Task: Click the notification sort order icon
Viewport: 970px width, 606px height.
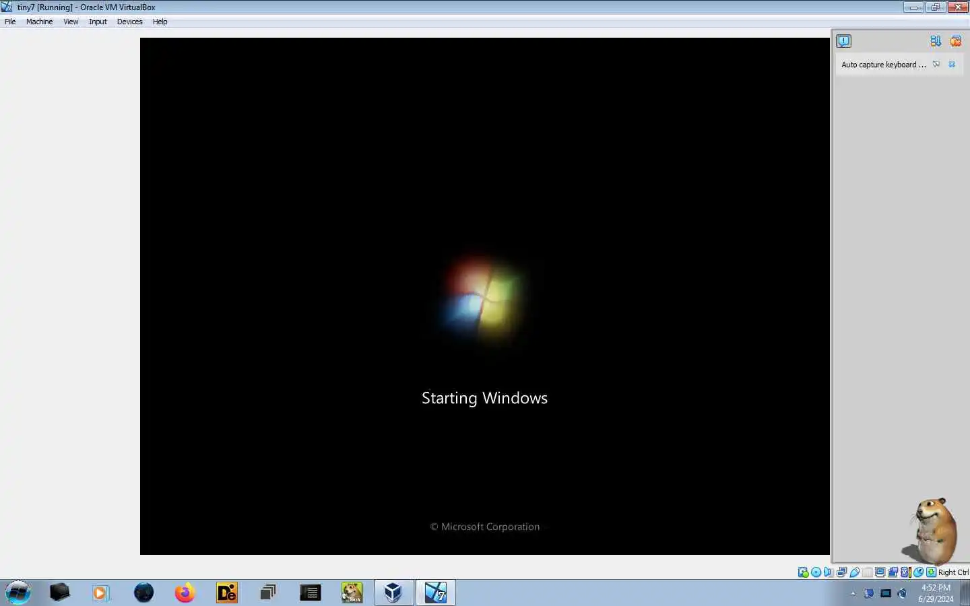Action: pos(936,41)
